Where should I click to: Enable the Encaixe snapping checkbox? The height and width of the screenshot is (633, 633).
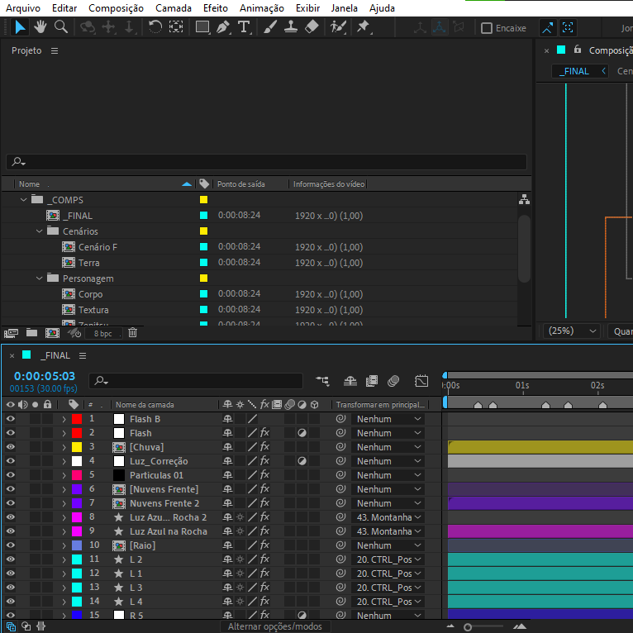(487, 28)
